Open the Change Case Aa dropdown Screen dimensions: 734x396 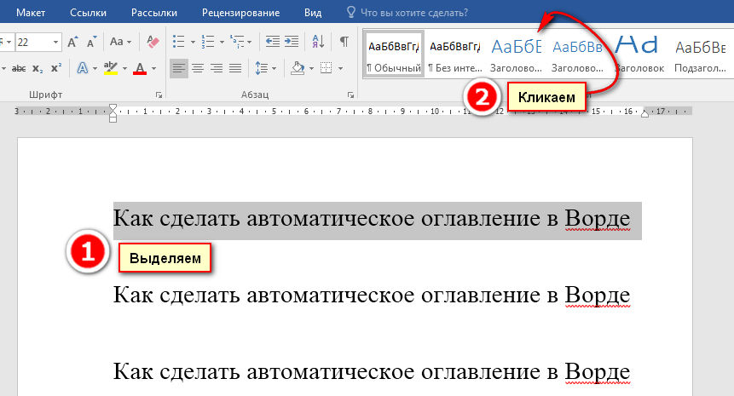coord(120,42)
